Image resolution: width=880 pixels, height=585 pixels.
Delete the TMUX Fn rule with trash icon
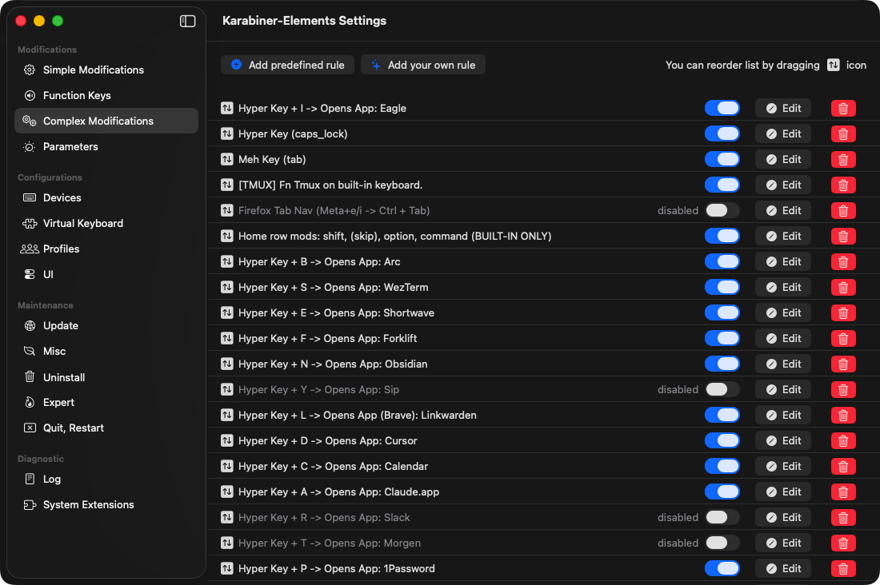coord(843,185)
